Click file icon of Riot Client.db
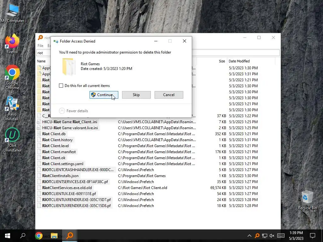The height and width of the screenshot is (242, 323). 39,134
